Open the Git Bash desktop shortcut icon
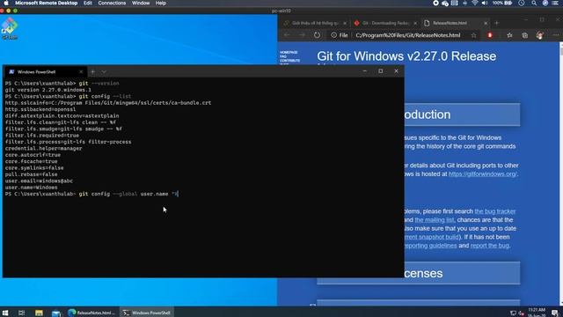The width and height of the screenshot is (563, 317). (10, 28)
